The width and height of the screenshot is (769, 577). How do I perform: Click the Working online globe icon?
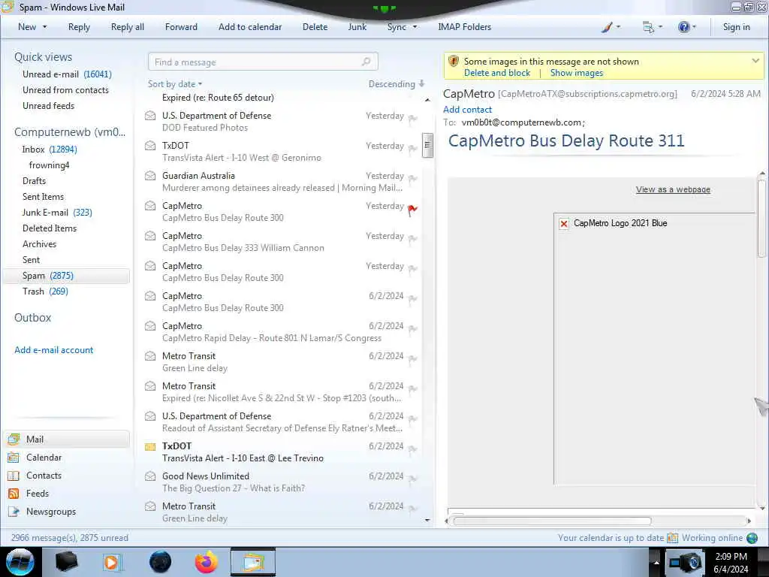coord(752,538)
